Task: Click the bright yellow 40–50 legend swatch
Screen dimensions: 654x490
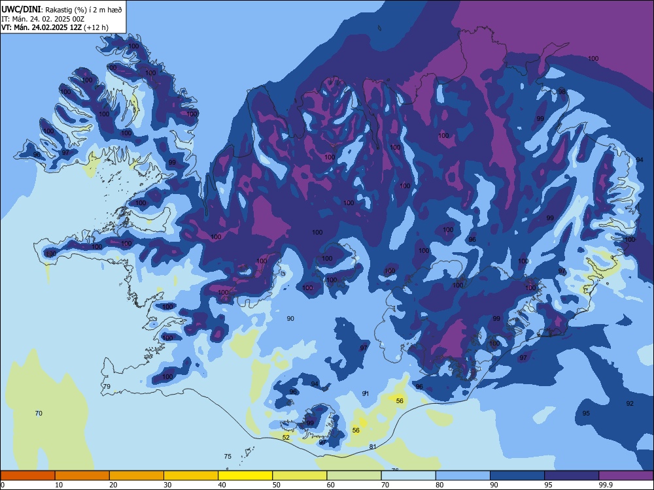Action: (x=245, y=476)
